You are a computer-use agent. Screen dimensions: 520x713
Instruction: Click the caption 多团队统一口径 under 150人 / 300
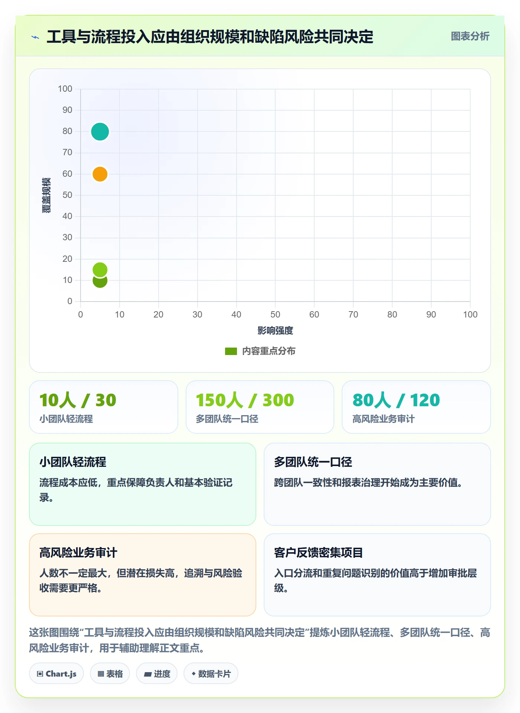click(227, 419)
